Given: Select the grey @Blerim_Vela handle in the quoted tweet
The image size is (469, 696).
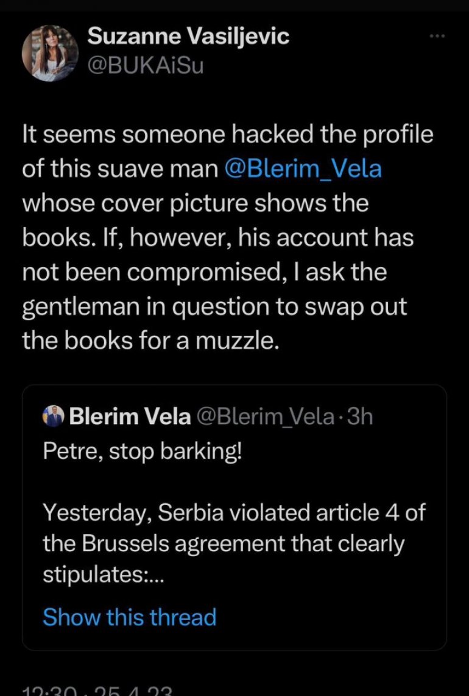Looking at the screenshot, I should (x=266, y=417).
